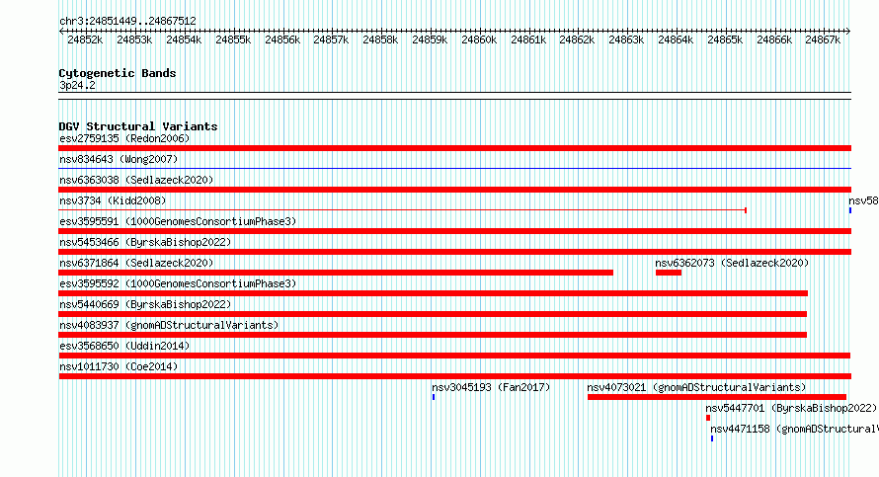The image size is (879, 477).
Task: Click the 24867k ruler position
Action: (823, 40)
